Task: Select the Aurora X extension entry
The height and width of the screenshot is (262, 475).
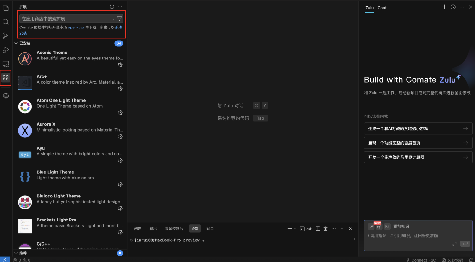Action: [70, 131]
